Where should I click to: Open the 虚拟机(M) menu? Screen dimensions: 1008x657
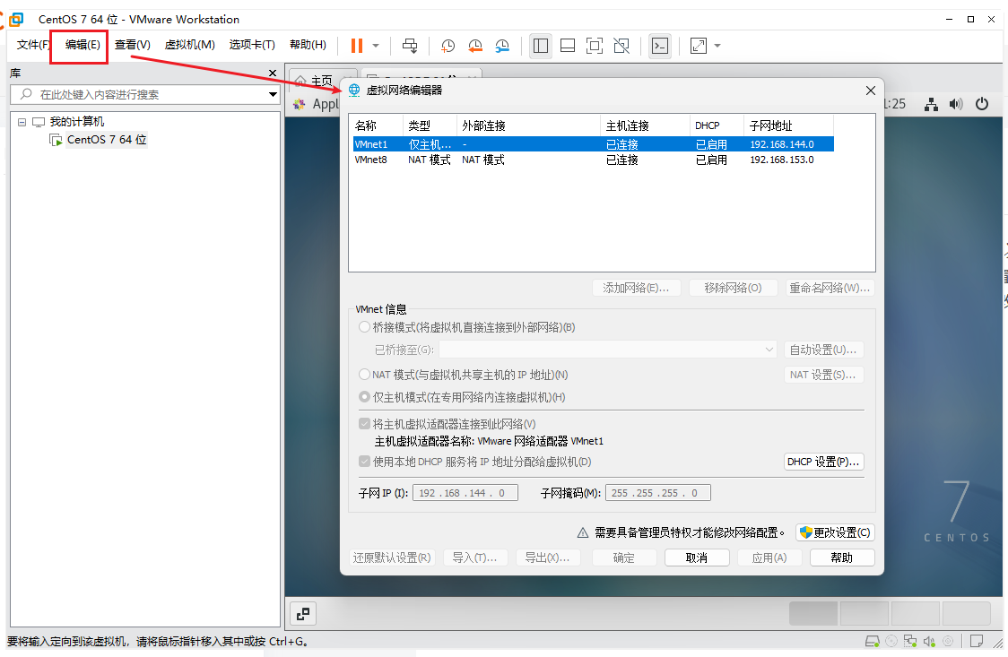(x=189, y=44)
